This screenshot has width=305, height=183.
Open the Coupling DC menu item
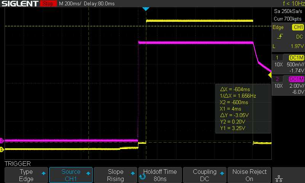point(205,175)
